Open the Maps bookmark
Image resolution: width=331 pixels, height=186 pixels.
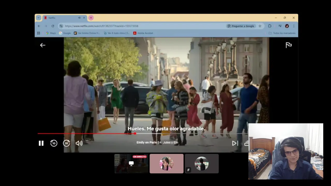pos(51,33)
